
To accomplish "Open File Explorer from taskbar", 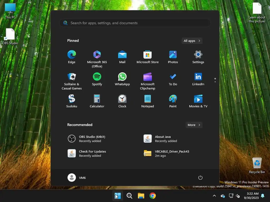I will pyautogui.click(x=141, y=196).
